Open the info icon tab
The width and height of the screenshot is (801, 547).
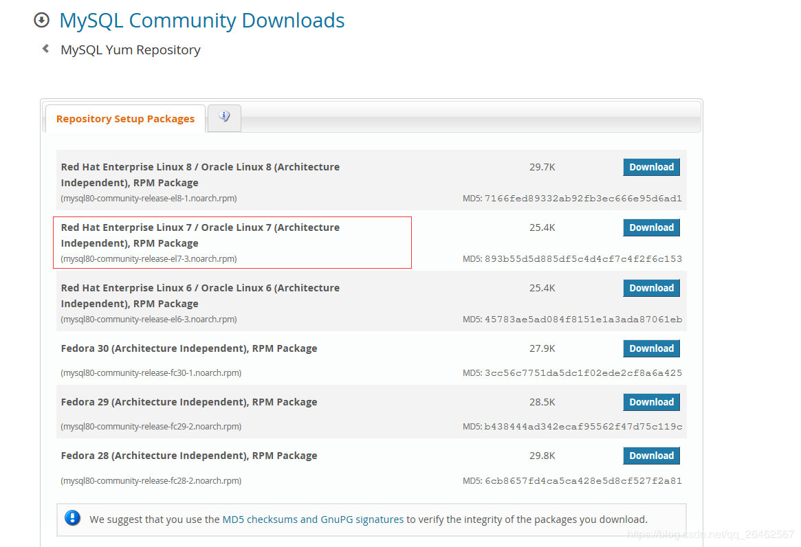[224, 117]
